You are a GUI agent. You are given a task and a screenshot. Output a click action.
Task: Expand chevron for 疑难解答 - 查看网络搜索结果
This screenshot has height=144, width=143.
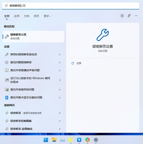[60, 113]
